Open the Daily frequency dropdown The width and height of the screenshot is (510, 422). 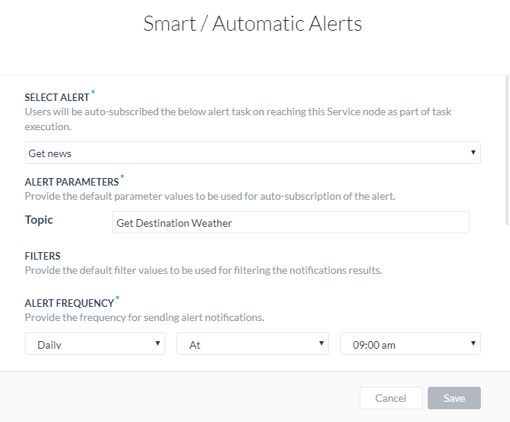tap(95, 343)
